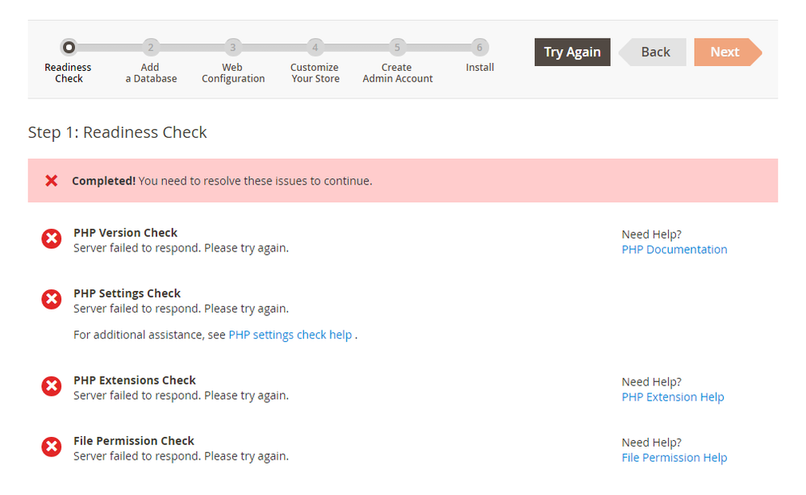Go to step 6 Install
The height and width of the screenshot is (495, 806).
coord(479,48)
